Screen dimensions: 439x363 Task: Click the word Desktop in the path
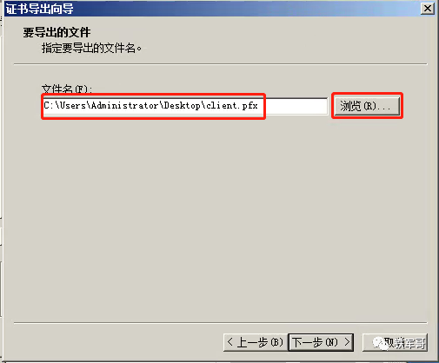[x=182, y=106]
